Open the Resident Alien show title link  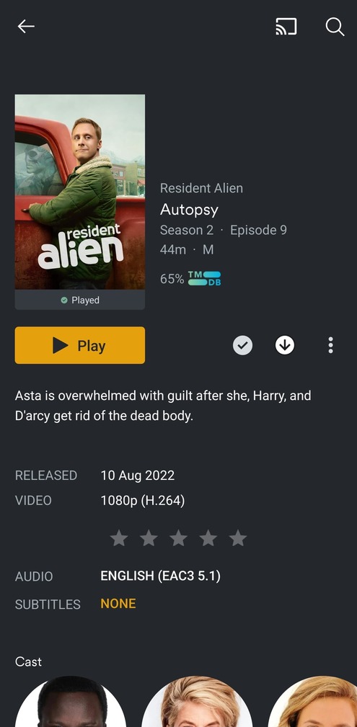tap(201, 188)
